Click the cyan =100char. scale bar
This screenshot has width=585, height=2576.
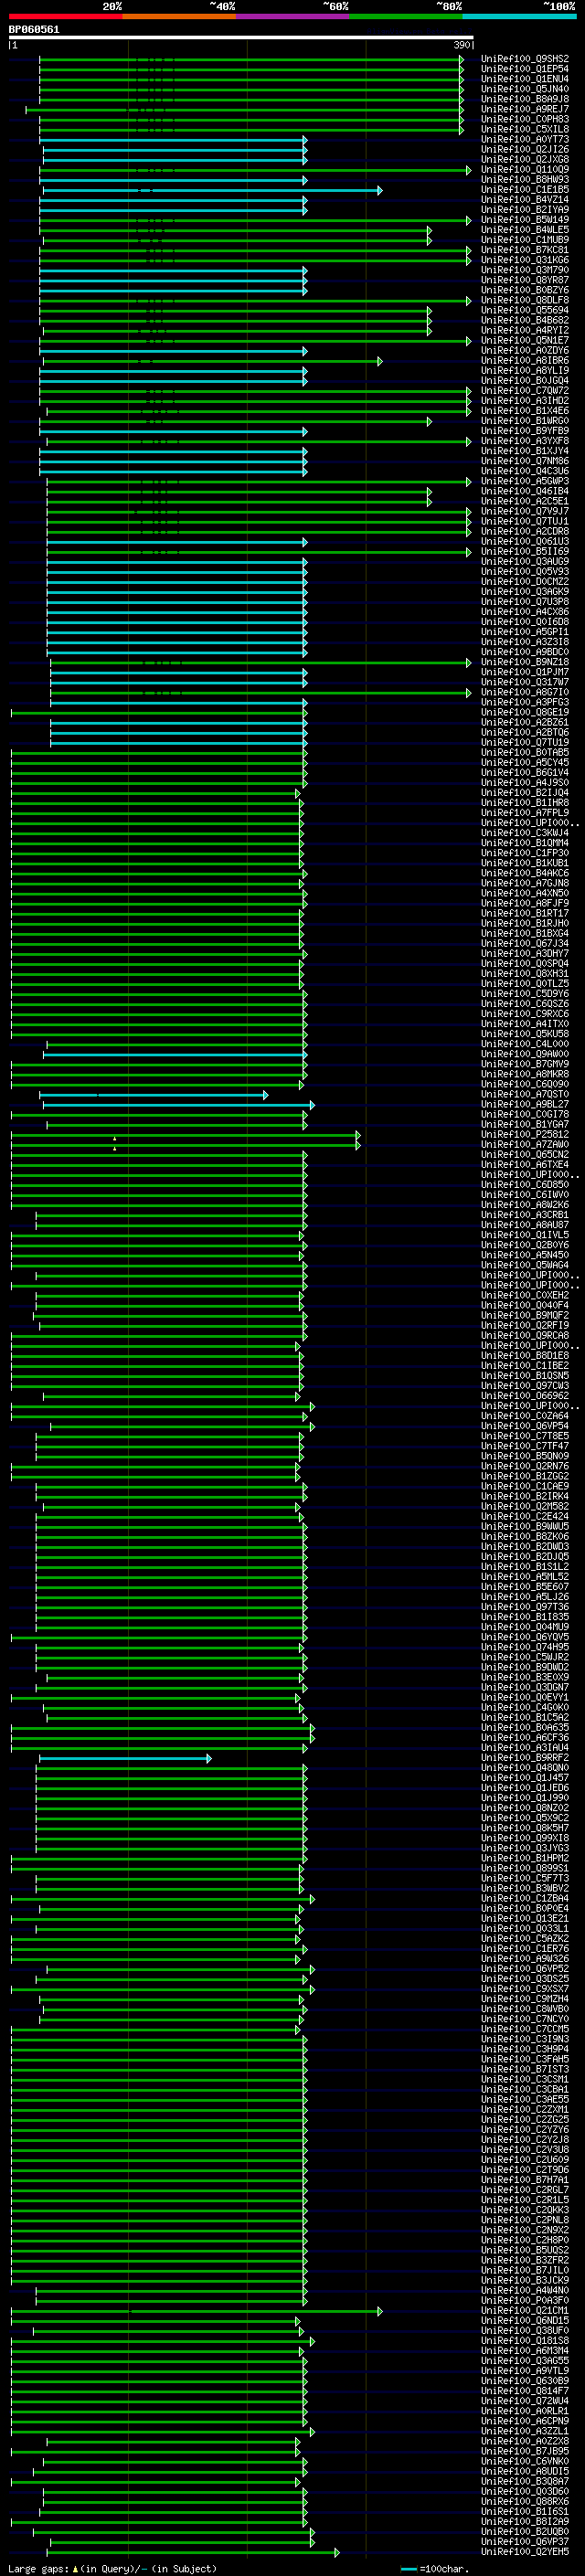point(408,2568)
